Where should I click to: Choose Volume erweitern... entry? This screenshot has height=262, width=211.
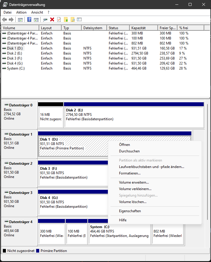155,182
